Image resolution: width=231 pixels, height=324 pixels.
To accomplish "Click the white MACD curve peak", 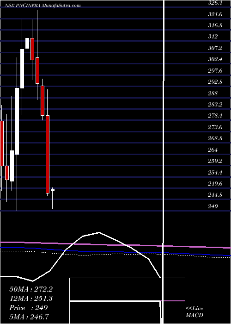I will pos(99,232).
